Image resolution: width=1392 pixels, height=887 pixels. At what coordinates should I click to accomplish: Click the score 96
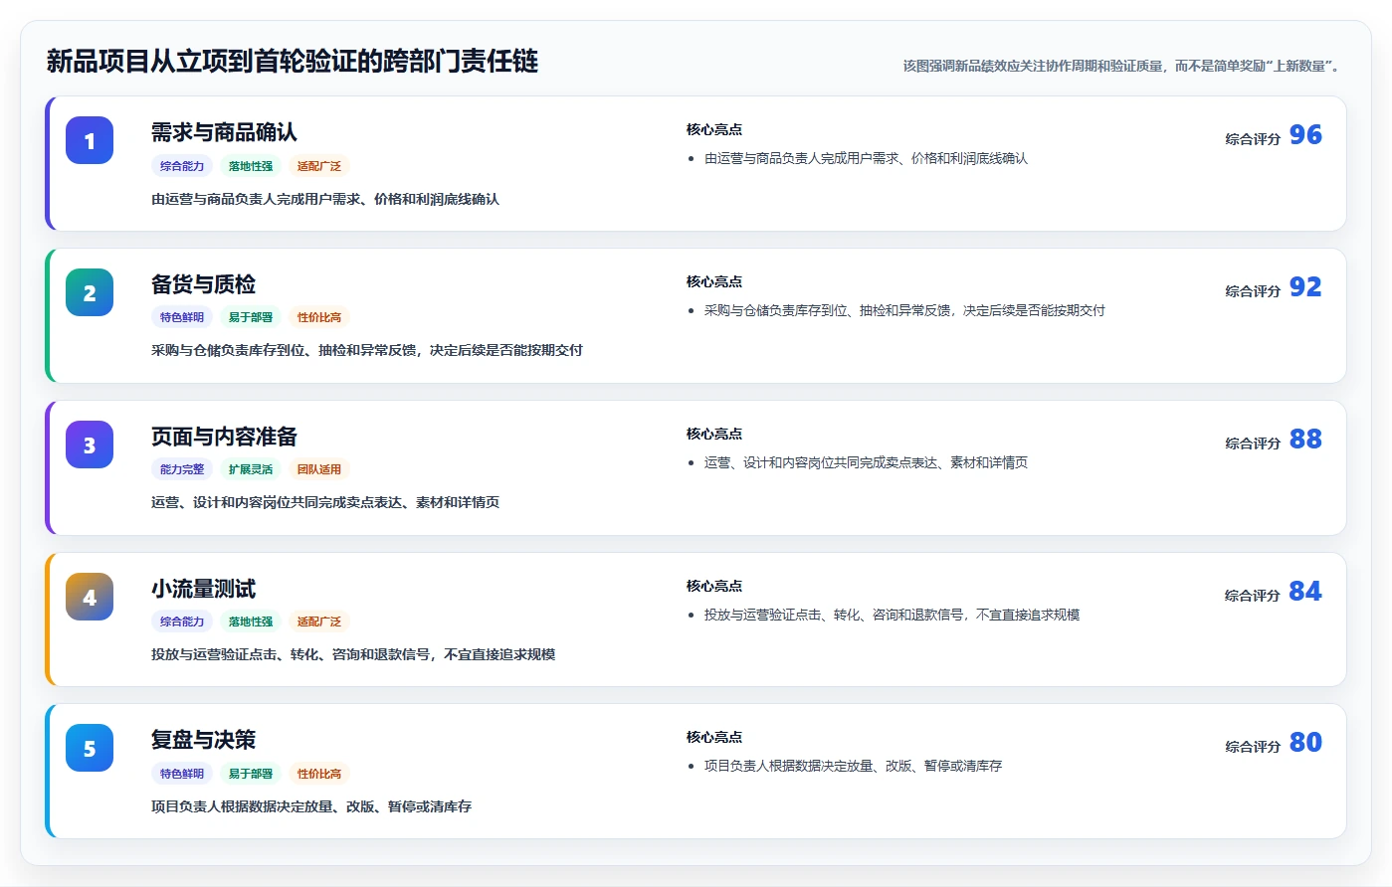pos(1305,134)
